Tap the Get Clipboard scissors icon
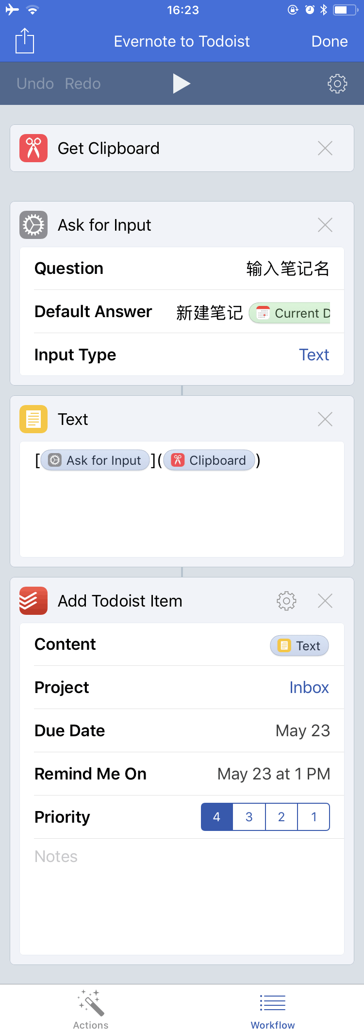This screenshot has width=364, height=1032. pos(33,148)
